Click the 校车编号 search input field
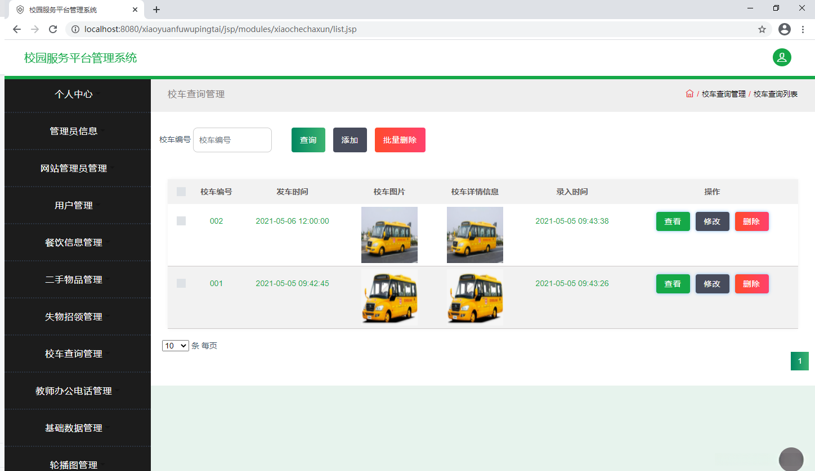The image size is (815, 471). click(x=232, y=140)
